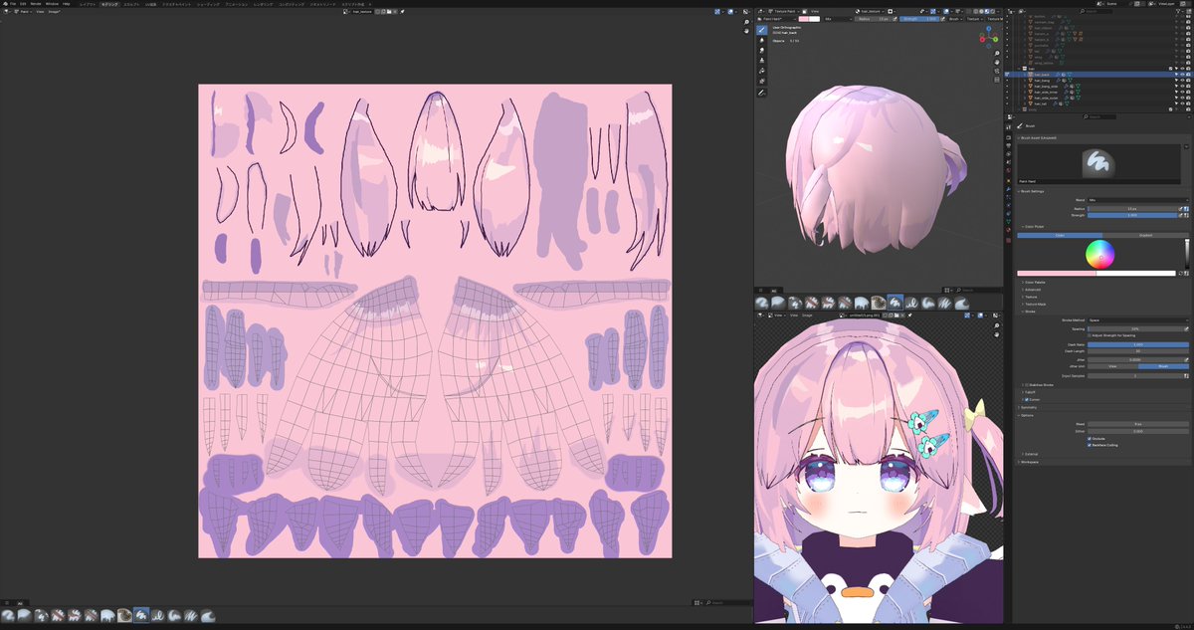Image resolution: width=1194 pixels, height=630 pixels.
Task: Click the color wheel picker
Action: pos(1100,255)
